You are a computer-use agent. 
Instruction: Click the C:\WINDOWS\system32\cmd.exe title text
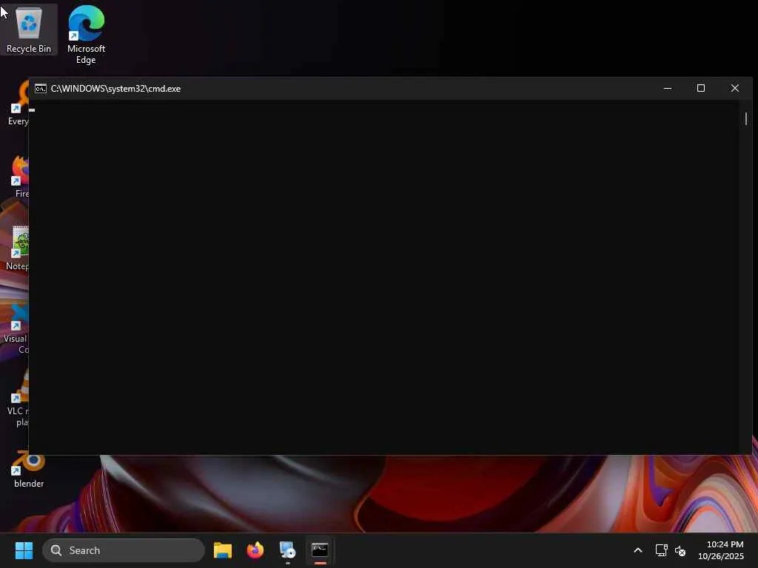tap(115, 89)
